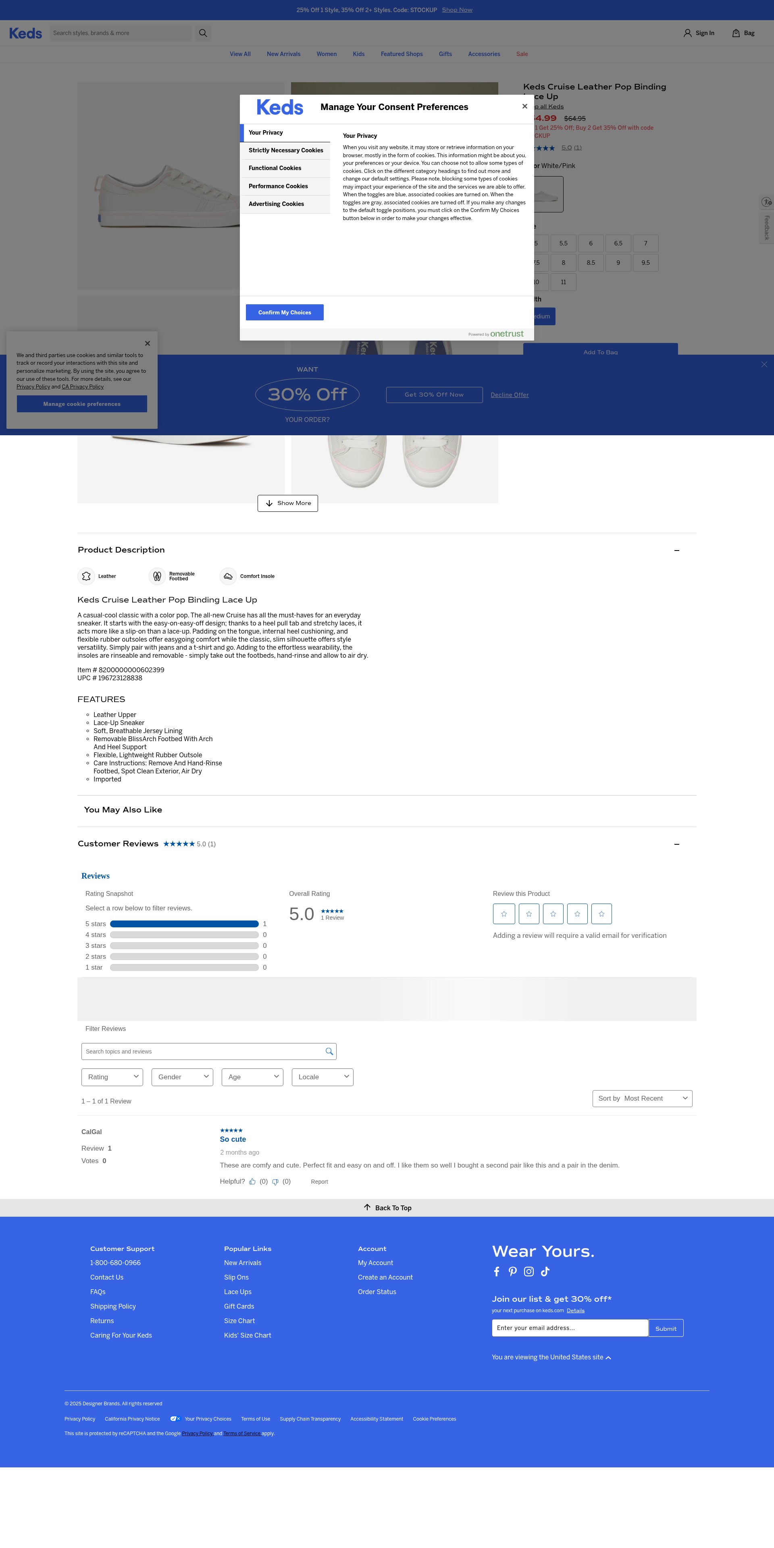Select shoe size 9.5

coord(645,263)
